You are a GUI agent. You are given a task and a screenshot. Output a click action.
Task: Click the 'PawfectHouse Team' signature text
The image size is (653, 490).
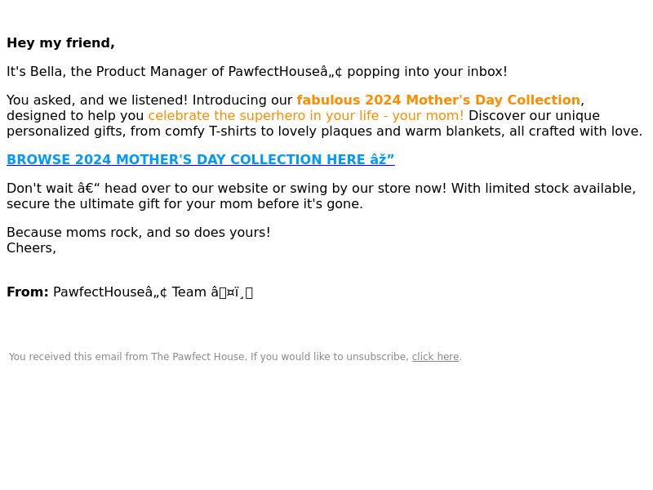click(x=130, y=292)
